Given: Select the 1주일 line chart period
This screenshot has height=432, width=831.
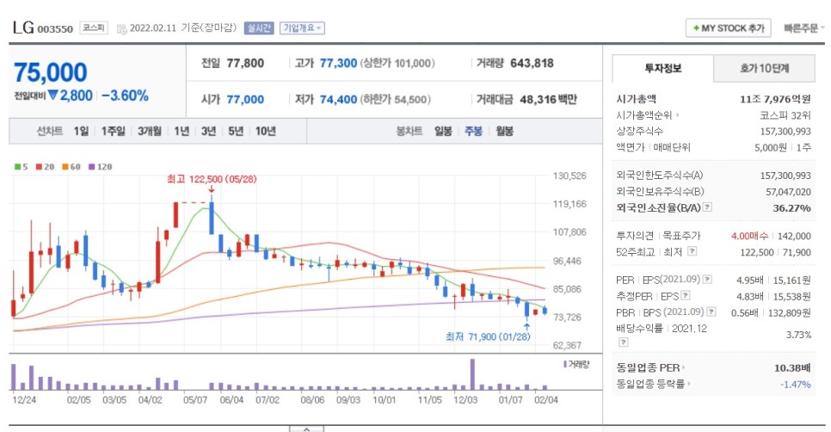Looking at the screenshot, I should coord(113,131).
